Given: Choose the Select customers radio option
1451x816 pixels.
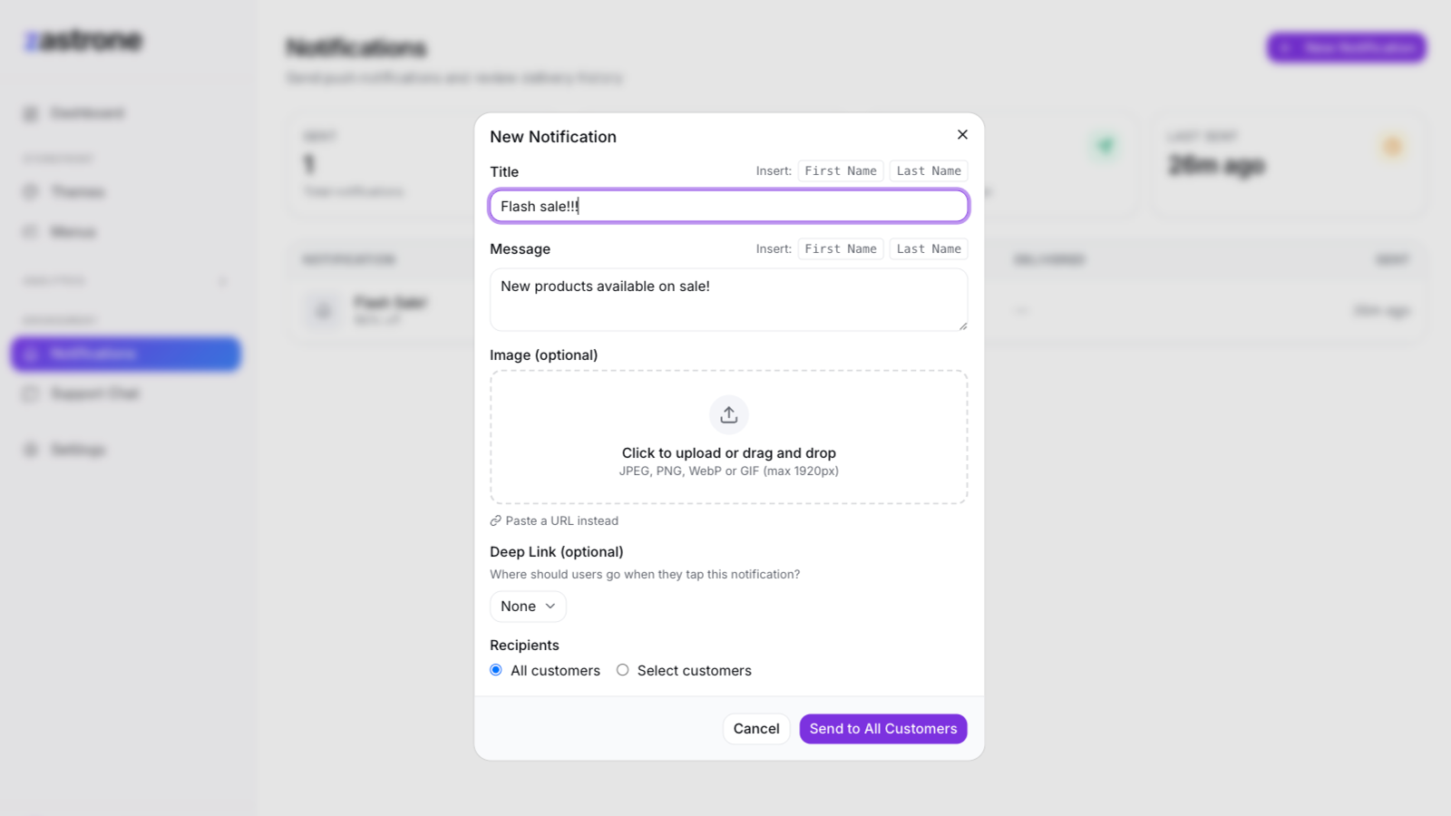Looking at the screenshot, I should 622,670.
